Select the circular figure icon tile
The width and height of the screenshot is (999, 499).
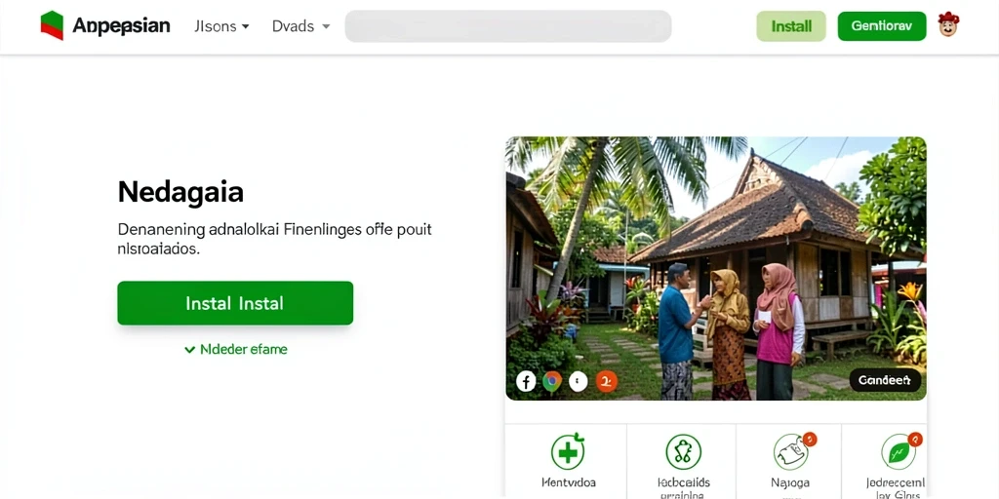683,452
